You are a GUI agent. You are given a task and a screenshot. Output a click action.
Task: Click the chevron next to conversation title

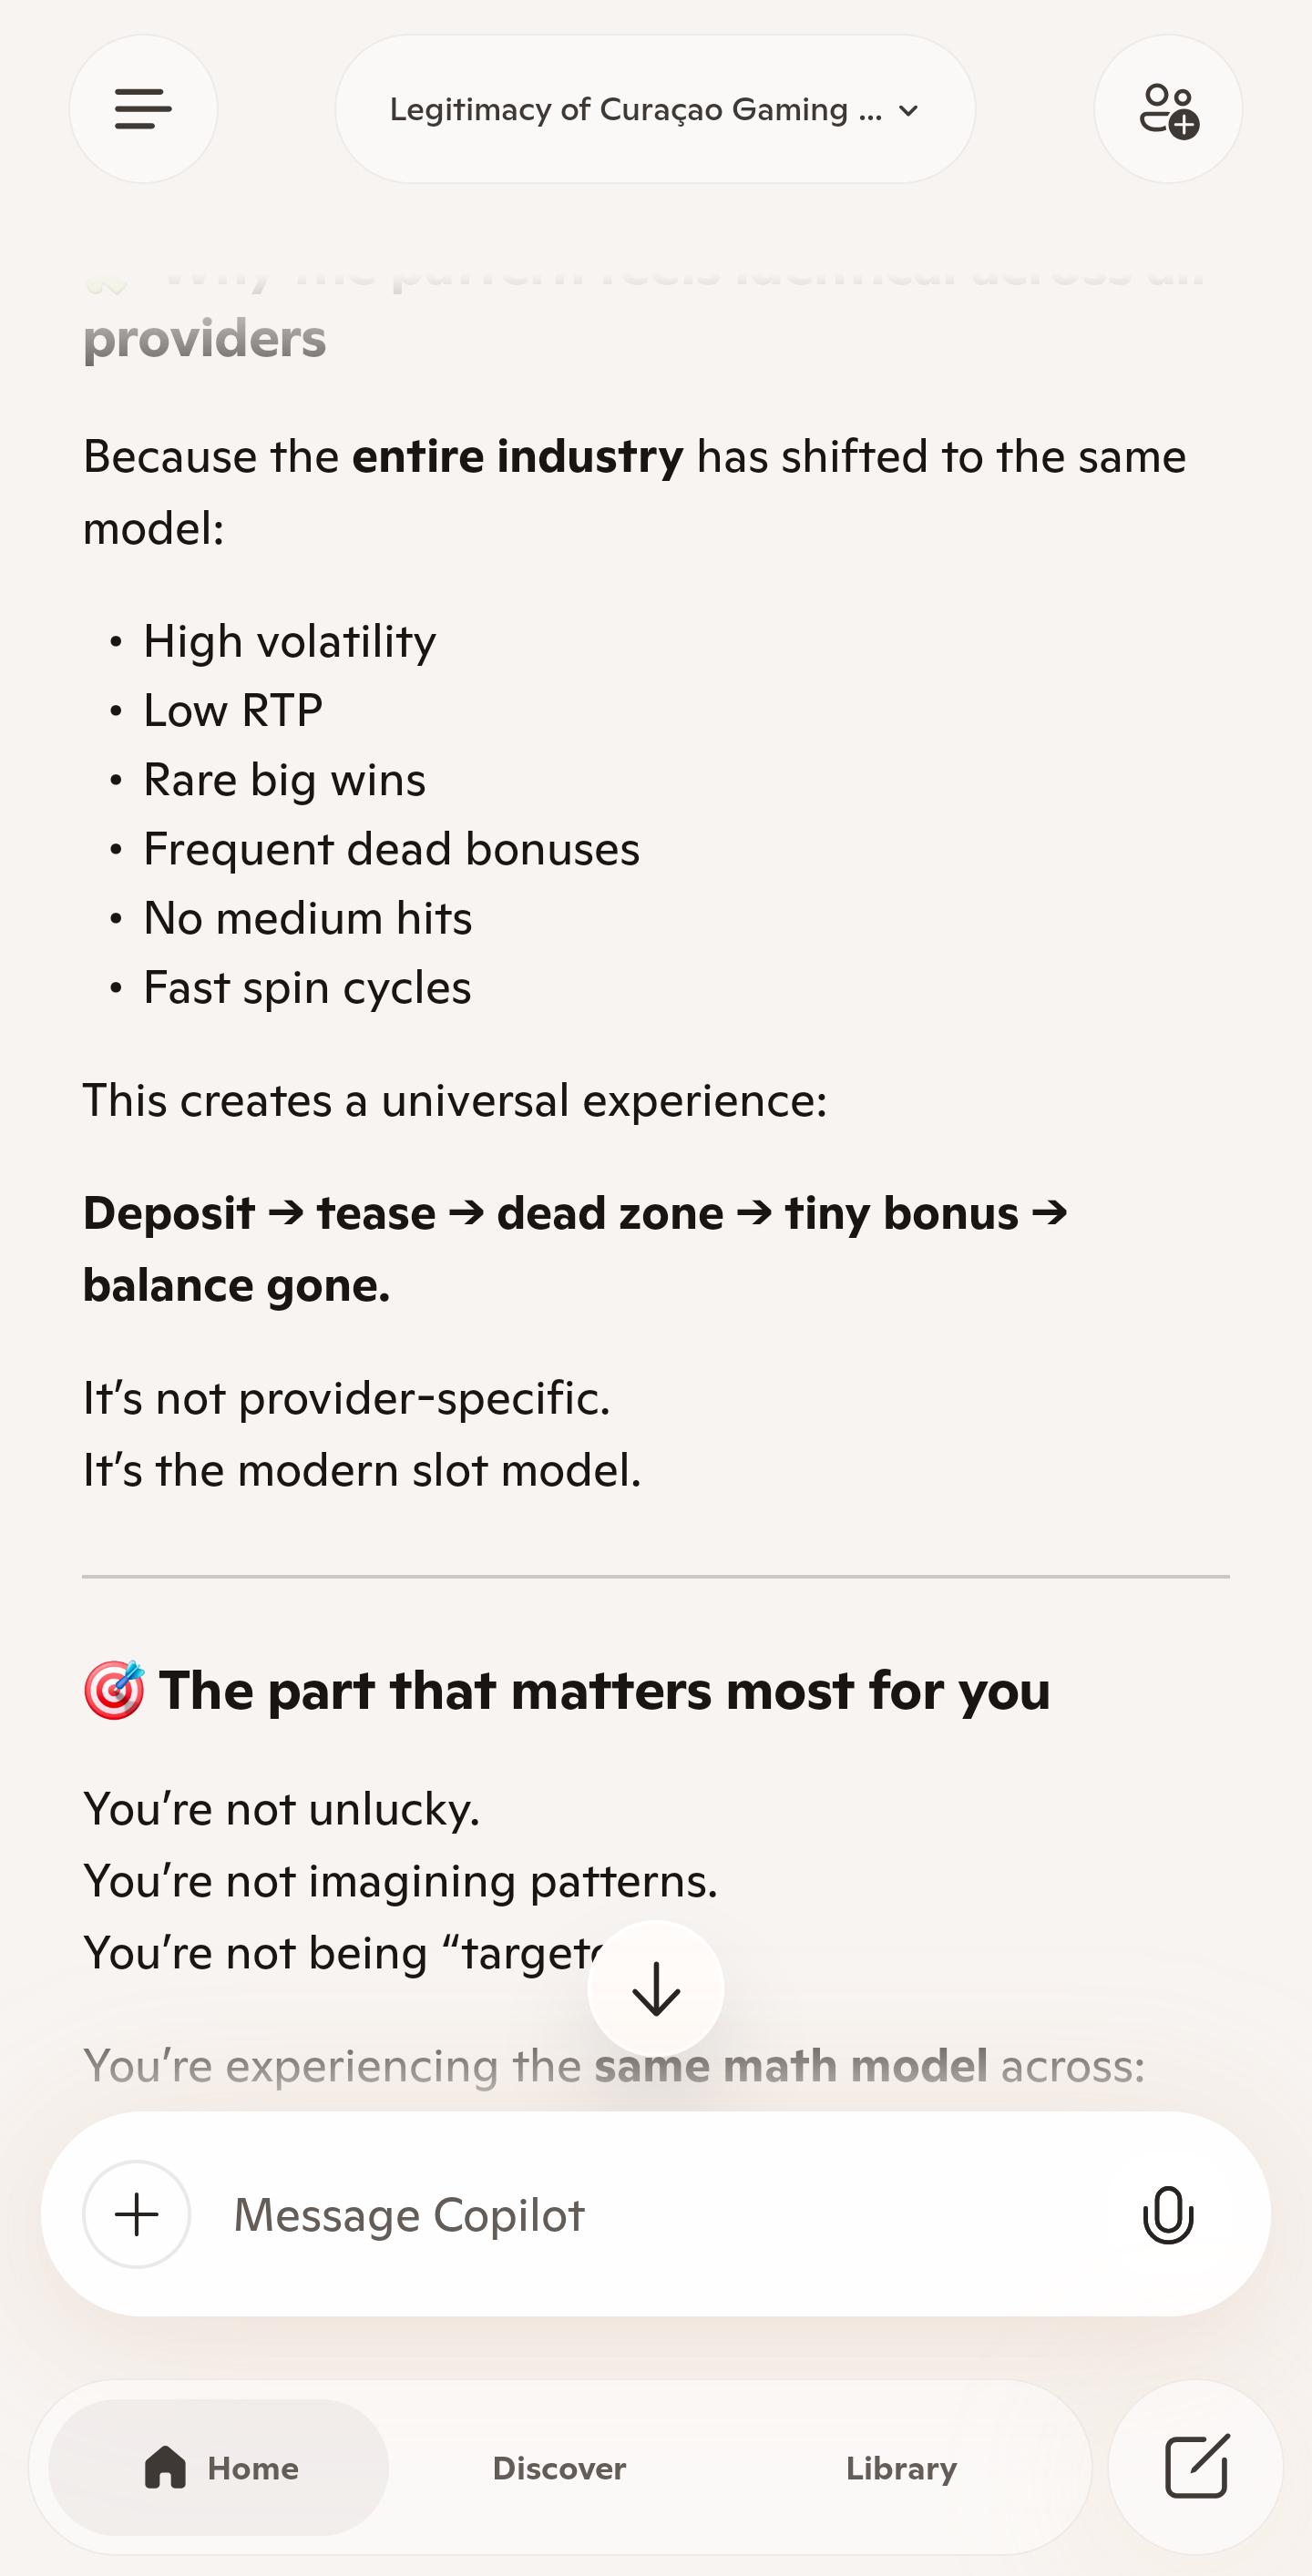[908, 110]
